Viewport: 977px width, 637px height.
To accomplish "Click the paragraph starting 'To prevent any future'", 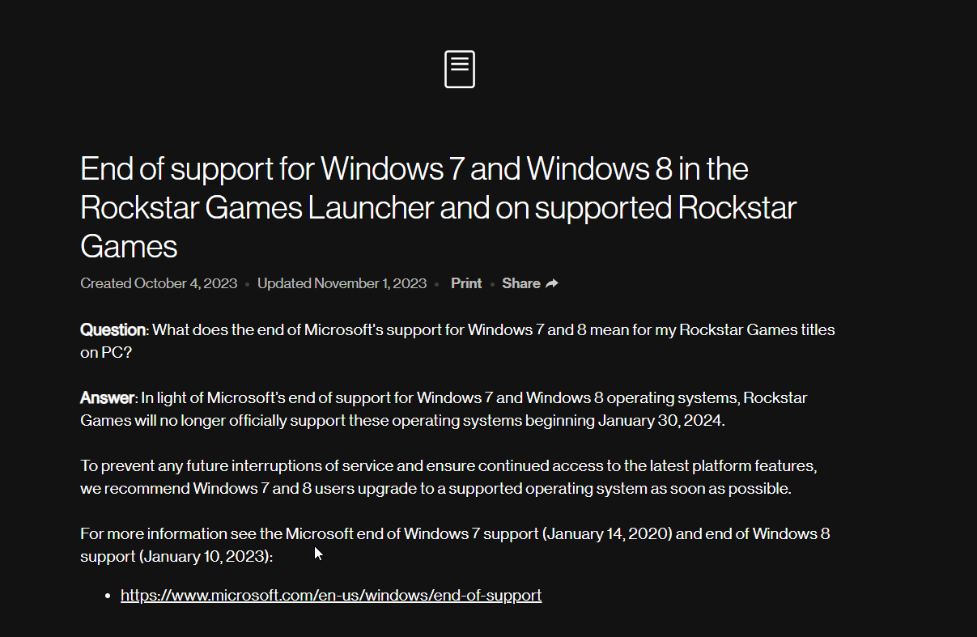I will (x=448, y=478).
